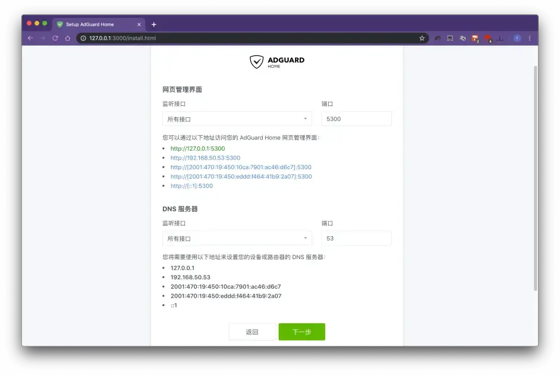Click the AdGuard Home logo
Screen dimensions: 560x375
pos(277,62)
